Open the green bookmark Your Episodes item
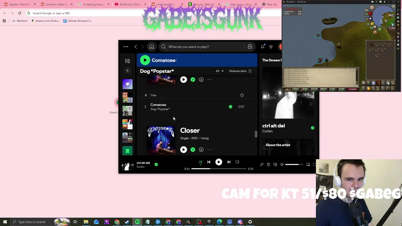 point(128,151)
